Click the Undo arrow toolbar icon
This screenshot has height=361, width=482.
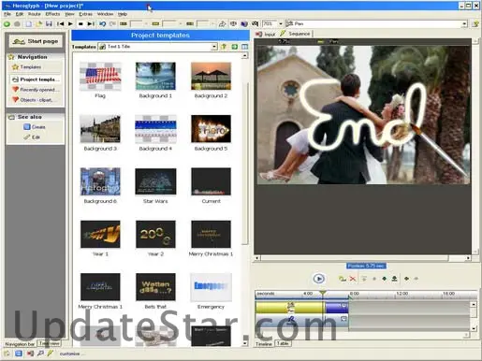(x=102, y=23)
